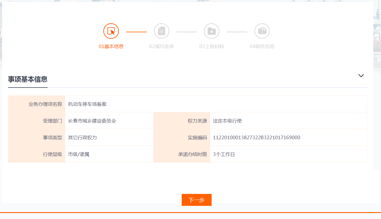Image resolution: width=381 pixels, height=219 pixels.
Task: Click the 事项基本信息 section heading
Action: [x=28, y=79]
